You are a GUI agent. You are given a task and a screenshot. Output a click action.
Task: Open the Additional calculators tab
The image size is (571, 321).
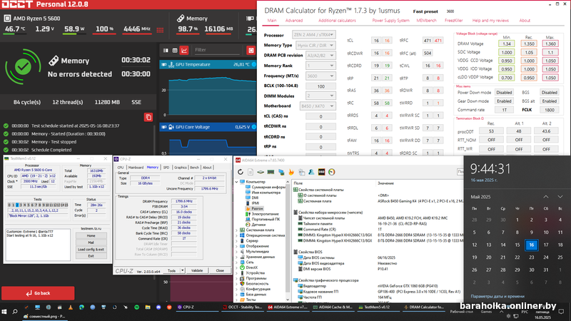(x=337, y=21)
